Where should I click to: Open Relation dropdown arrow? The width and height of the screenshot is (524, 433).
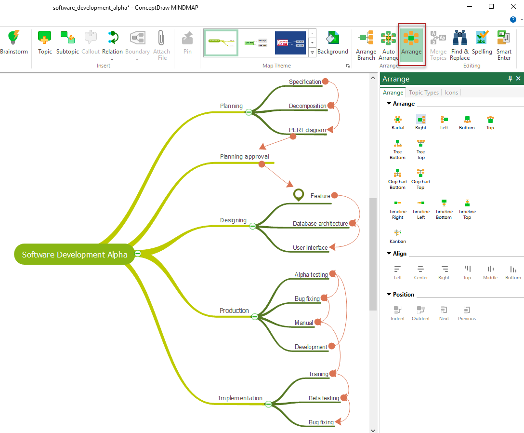[112, 59]
